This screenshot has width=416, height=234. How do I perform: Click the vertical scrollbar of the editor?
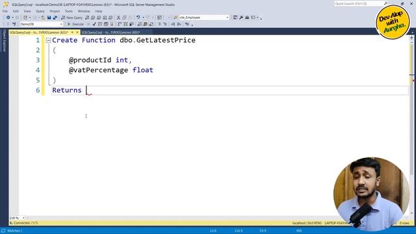pyautogui.click(x=411, y=127)
